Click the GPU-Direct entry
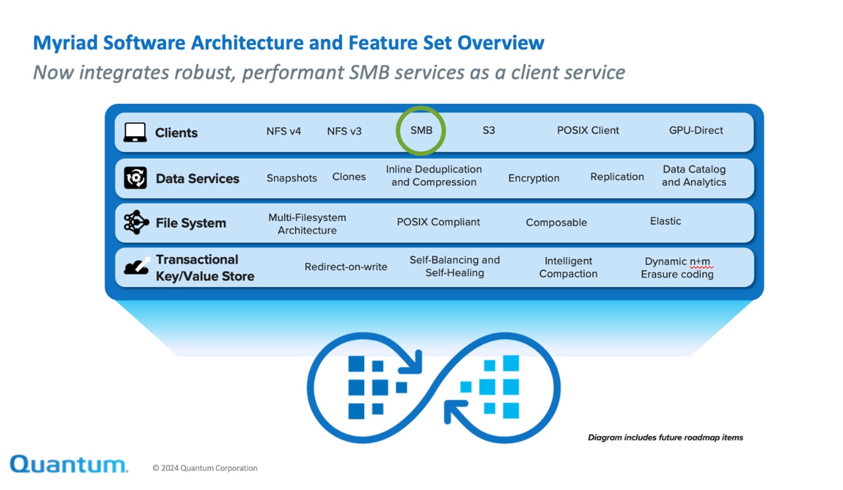Screen dimensions: 843x490 696,130
